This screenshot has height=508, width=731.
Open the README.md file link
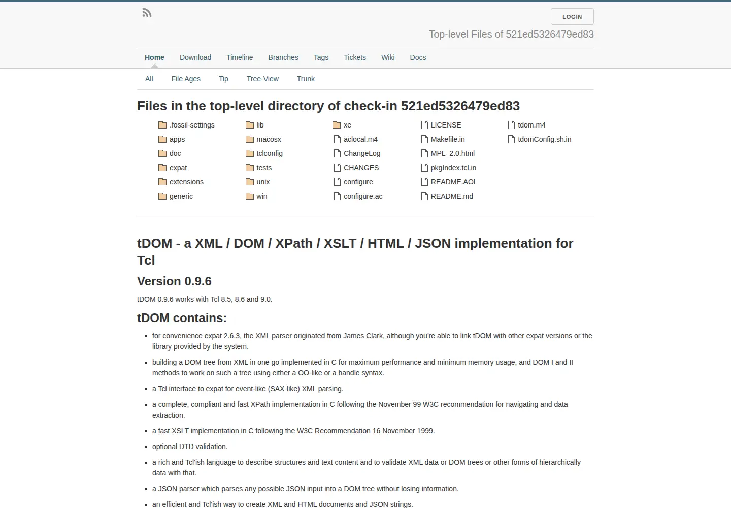[x=452, y=196]
